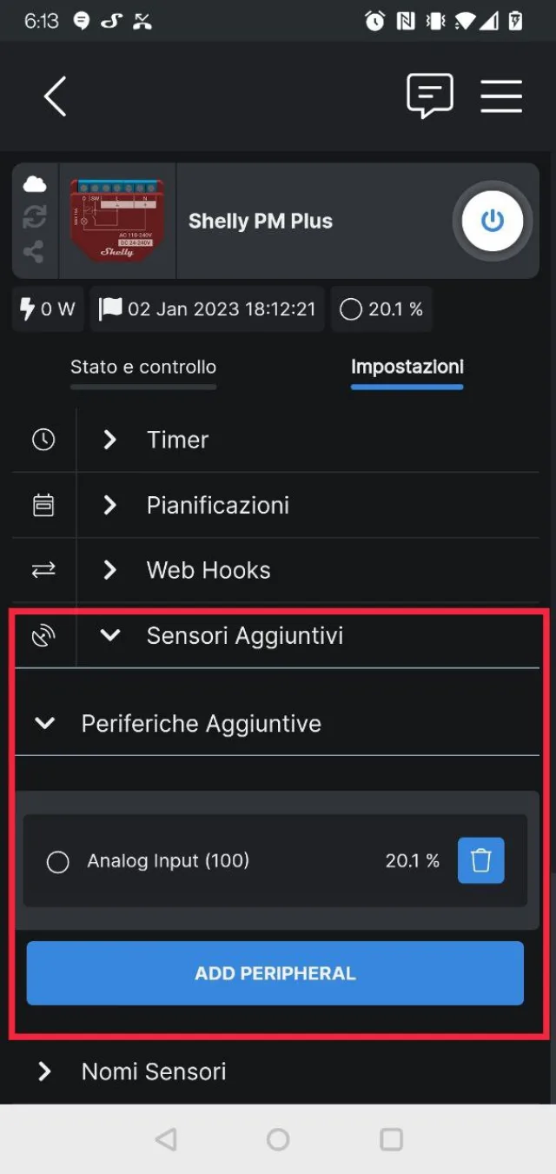Viewport: 556px width, 1174px height.
Task: Expand the Timer section
Action: 109,440
